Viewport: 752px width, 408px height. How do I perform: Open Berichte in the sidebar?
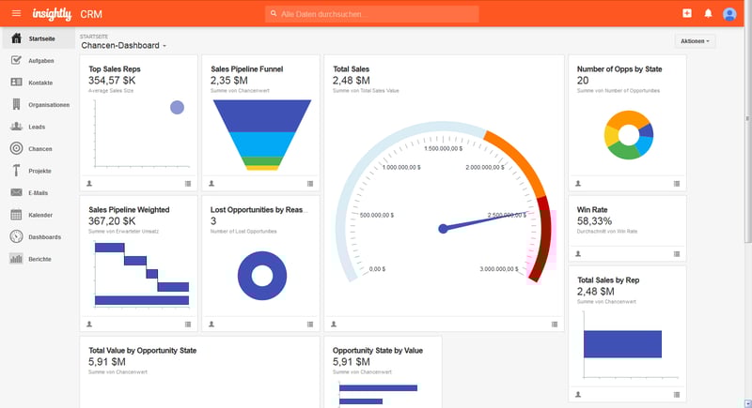[39, 258]
